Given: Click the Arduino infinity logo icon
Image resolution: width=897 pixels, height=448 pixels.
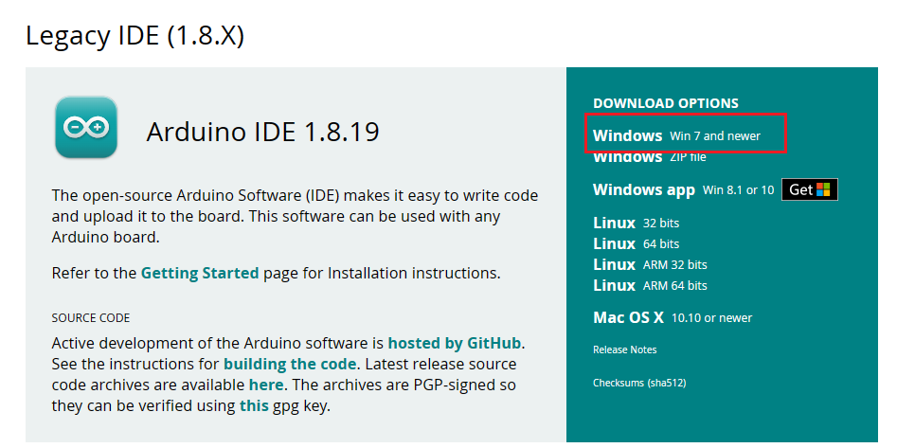Looking at the screenshot, I should (86, 126).
